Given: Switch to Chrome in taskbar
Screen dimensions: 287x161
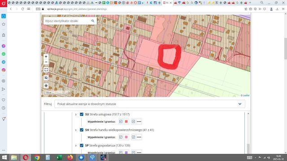Looking at the screenshot, I should click(x=37, y=157).
